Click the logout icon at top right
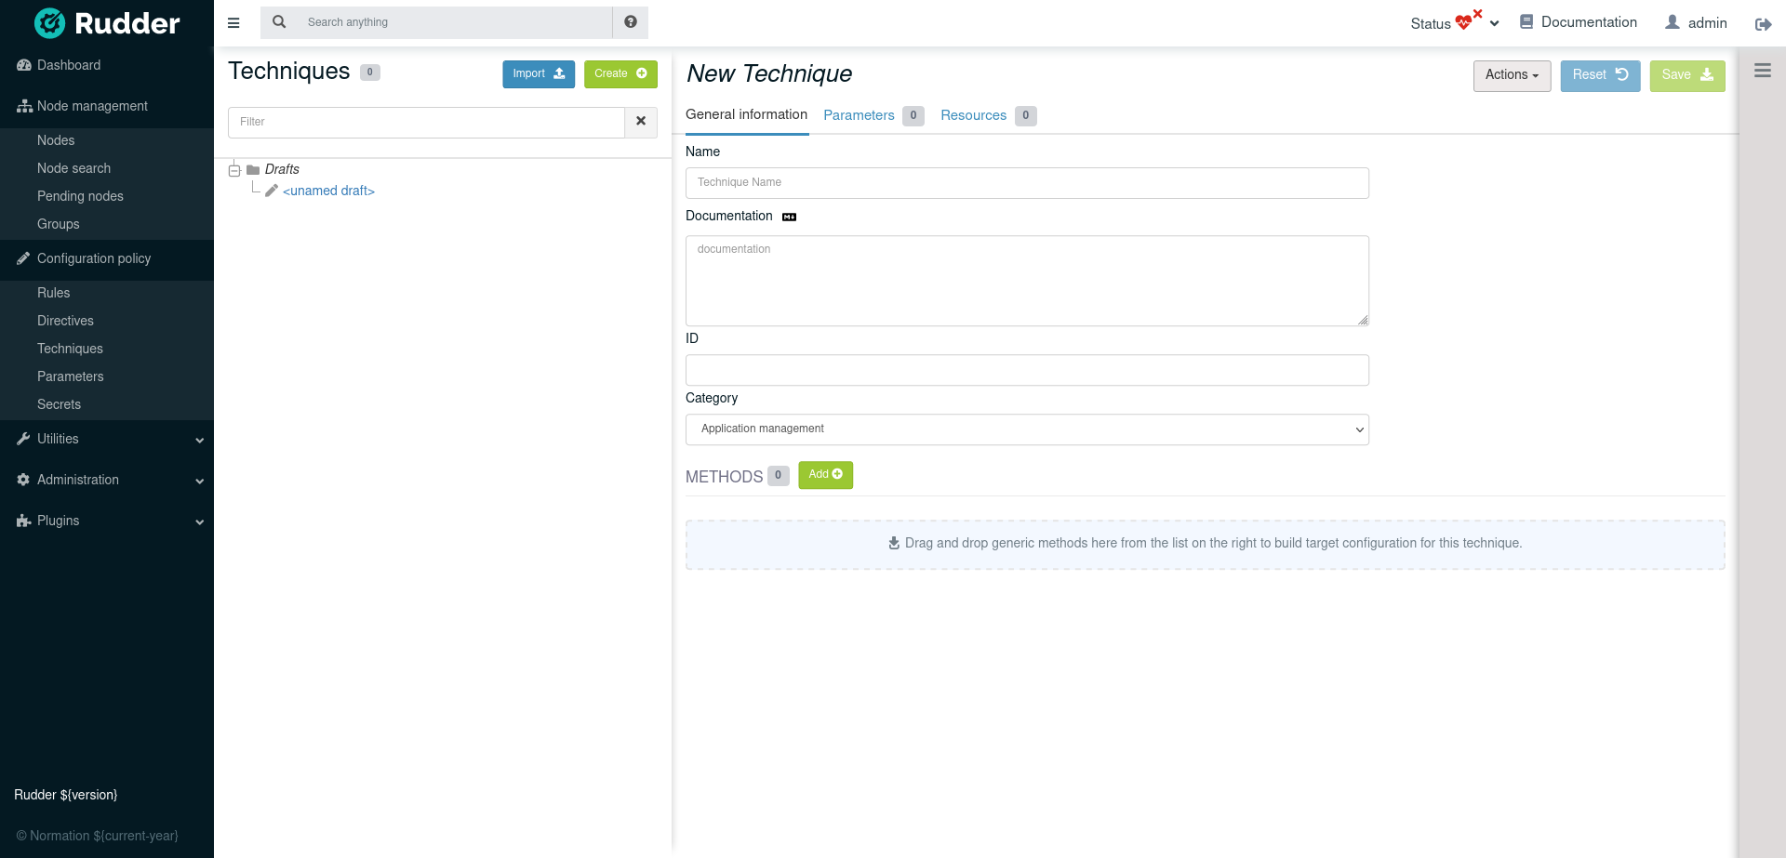The width and height of the screenshot is (1786, 858). click(1763, 24)
